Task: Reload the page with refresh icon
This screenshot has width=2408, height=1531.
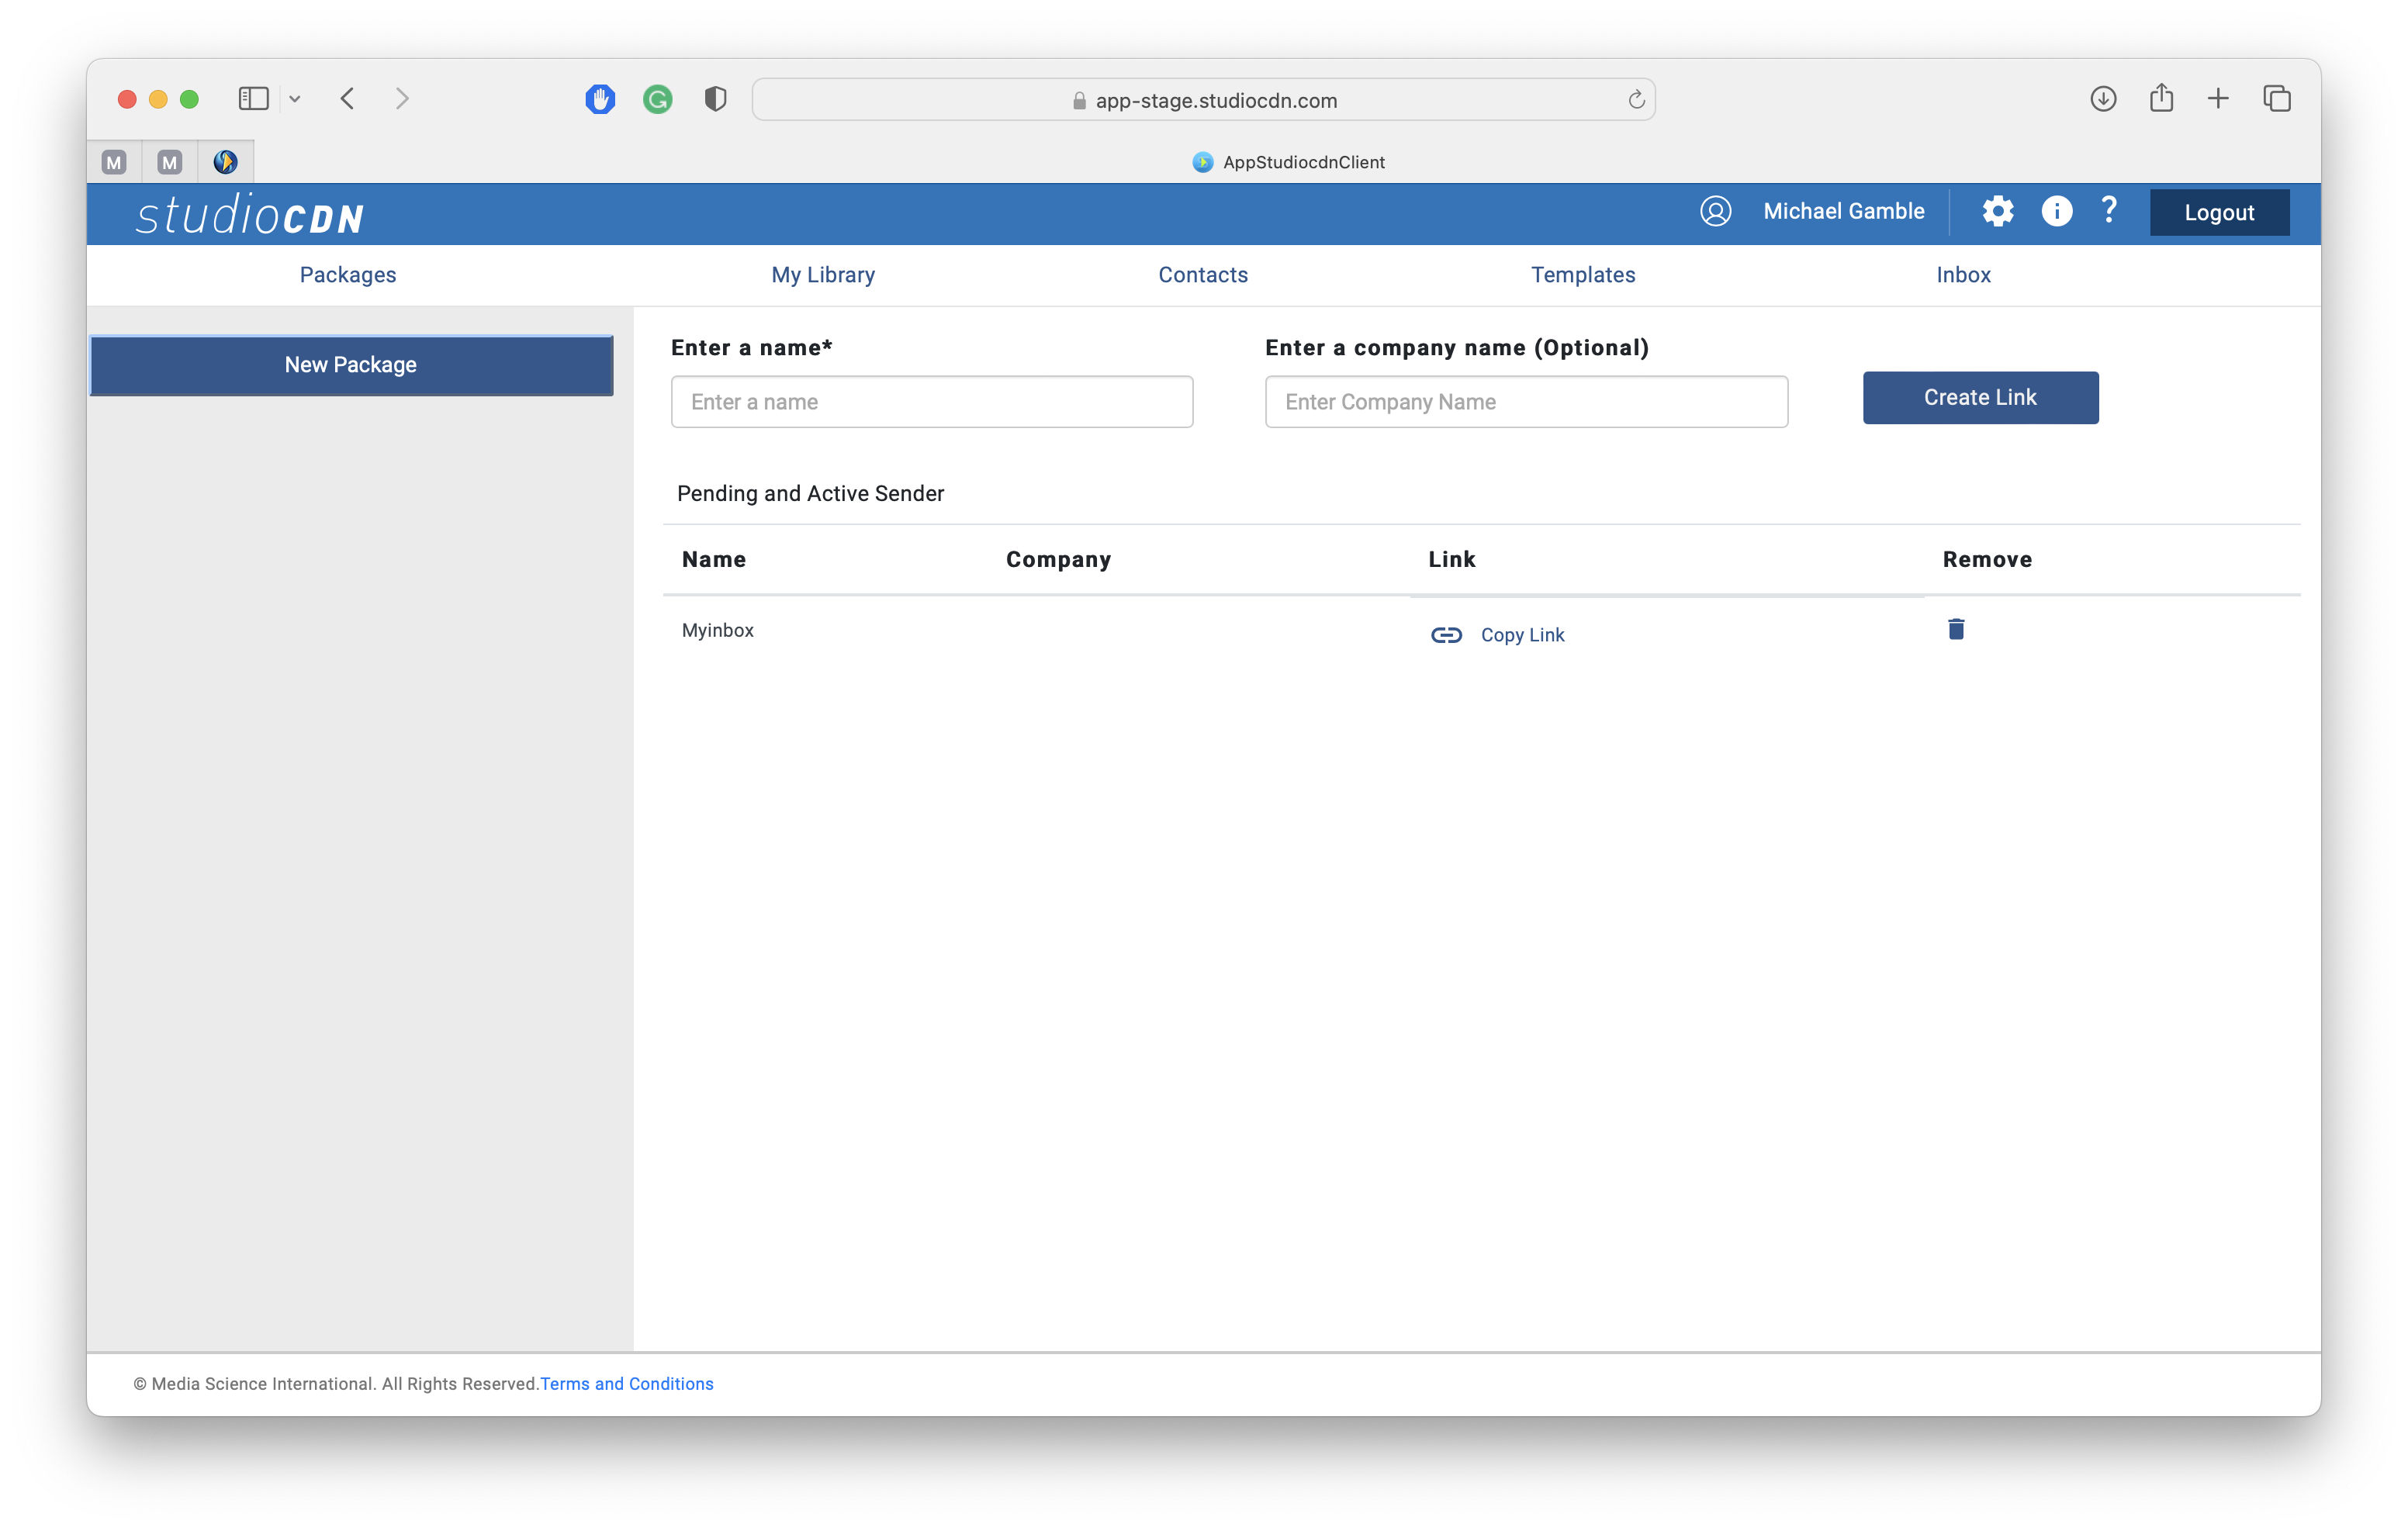Action: 1636,100
